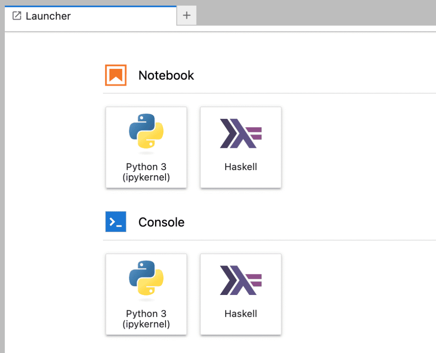436x353 pixels.
Task: Click "Python 3 (ipykernel)" label under Notebook
Action: pyautogui.click(x=146, y=172)
